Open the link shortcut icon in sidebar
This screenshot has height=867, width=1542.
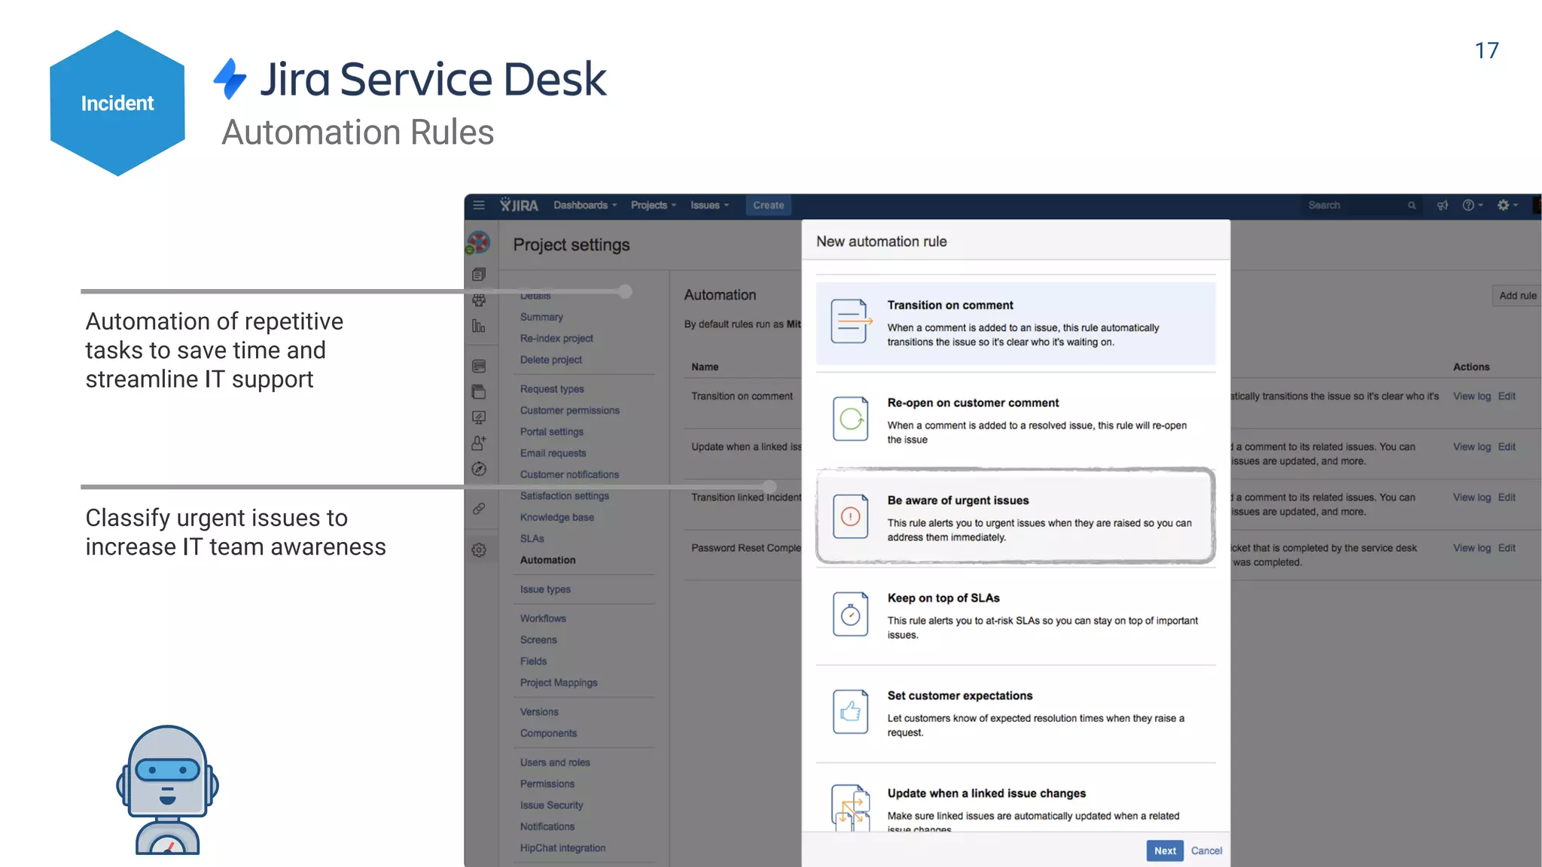tap(479, 509)
